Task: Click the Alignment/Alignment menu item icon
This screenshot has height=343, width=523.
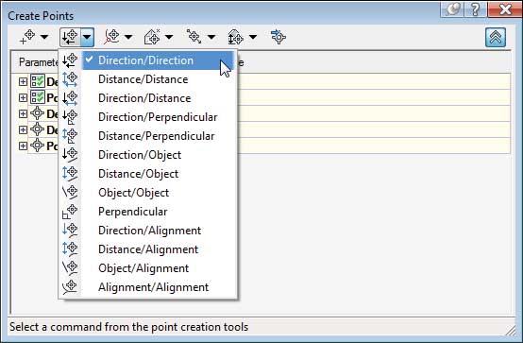Action: tap(70, 287)
